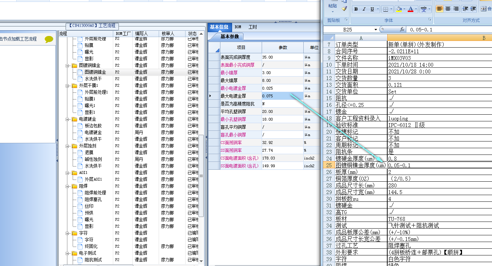The image size is (492, 266).
Task: Select the 【CB41300GA0】工艺流程 tab
Action: (92, 26)
